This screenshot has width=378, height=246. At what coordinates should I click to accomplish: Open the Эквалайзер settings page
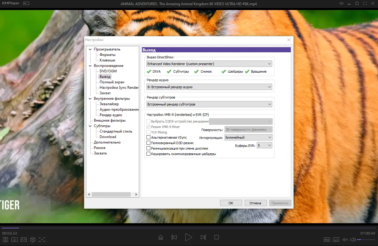(109, 104)
